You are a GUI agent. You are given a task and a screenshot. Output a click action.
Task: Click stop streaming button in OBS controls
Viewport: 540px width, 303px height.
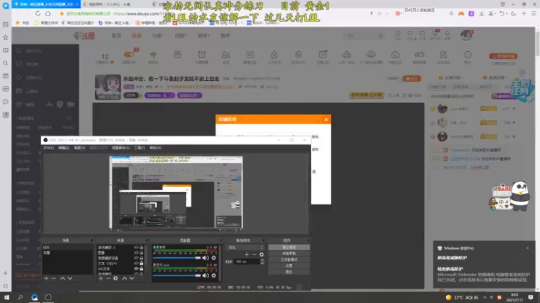click(x=289, y=247)
